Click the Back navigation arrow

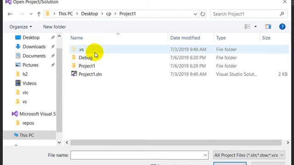coord(10,14)
